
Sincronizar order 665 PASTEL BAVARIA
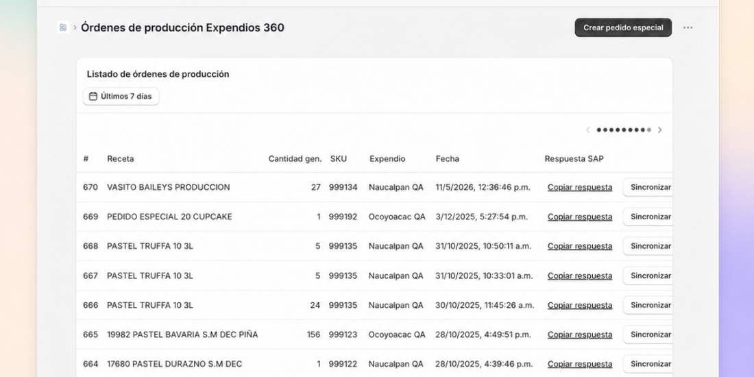[648, 335]
